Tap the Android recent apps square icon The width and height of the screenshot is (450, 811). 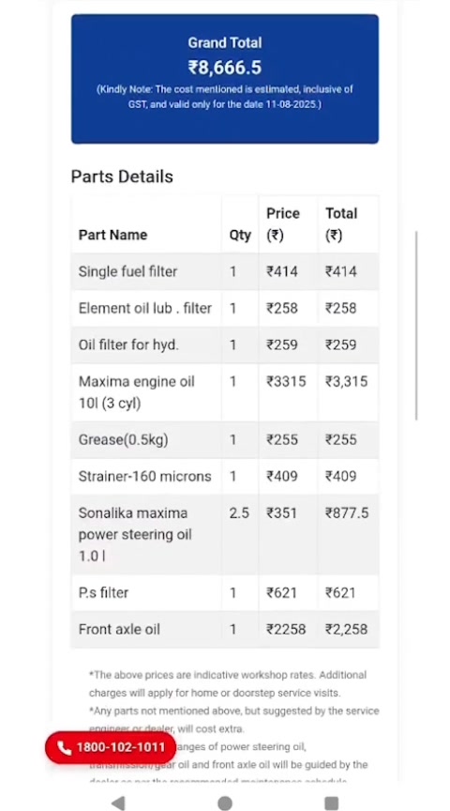pos(331,803)
